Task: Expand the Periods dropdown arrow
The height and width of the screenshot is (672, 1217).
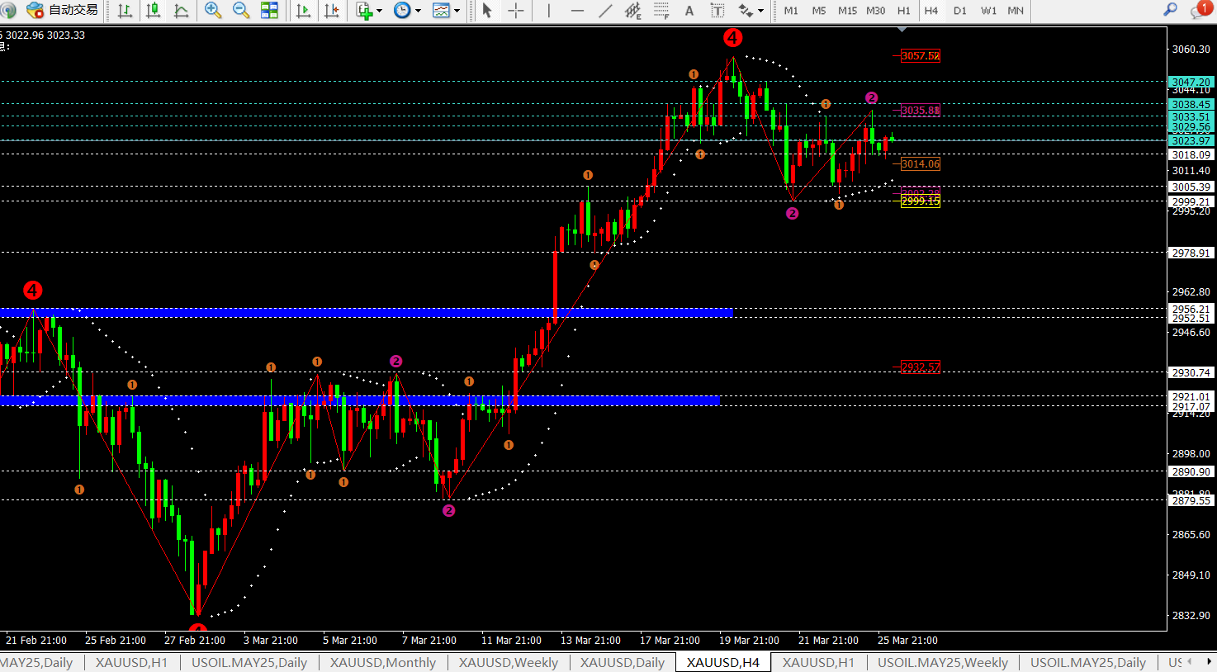Action: coord(418,11)
